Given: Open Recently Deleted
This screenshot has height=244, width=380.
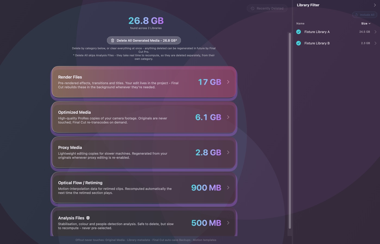Looking at the screenshot, I should pyautogui.click(x=267, y=8).
